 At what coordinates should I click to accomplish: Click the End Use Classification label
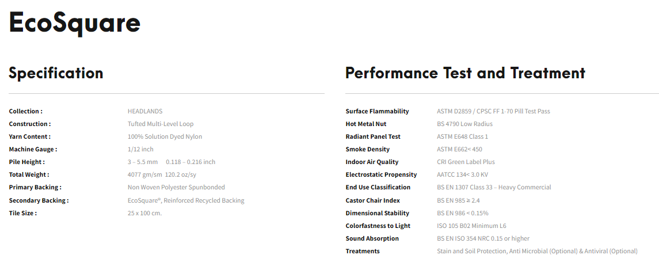pyautogui.click(x=378, y=187)
